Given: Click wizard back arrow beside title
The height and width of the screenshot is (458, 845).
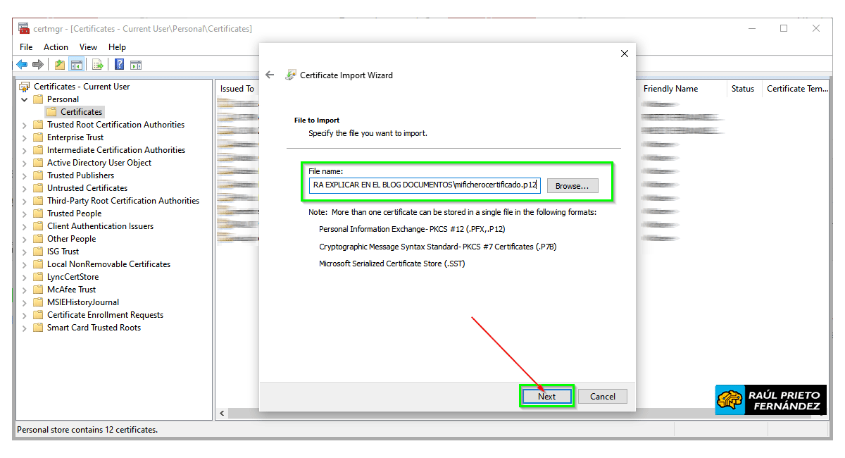Looking at the screenshot, I should [x=270, y=75].
